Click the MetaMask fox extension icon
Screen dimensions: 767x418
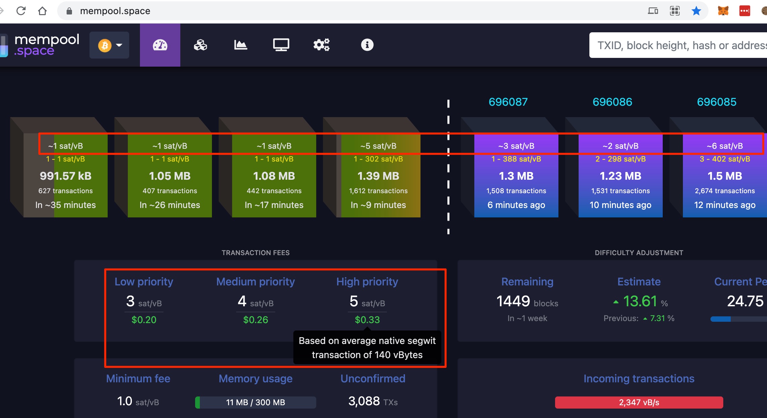[x=723, y=11]
